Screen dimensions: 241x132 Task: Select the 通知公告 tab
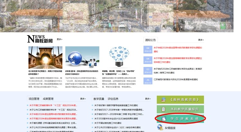tap(150, 40)
